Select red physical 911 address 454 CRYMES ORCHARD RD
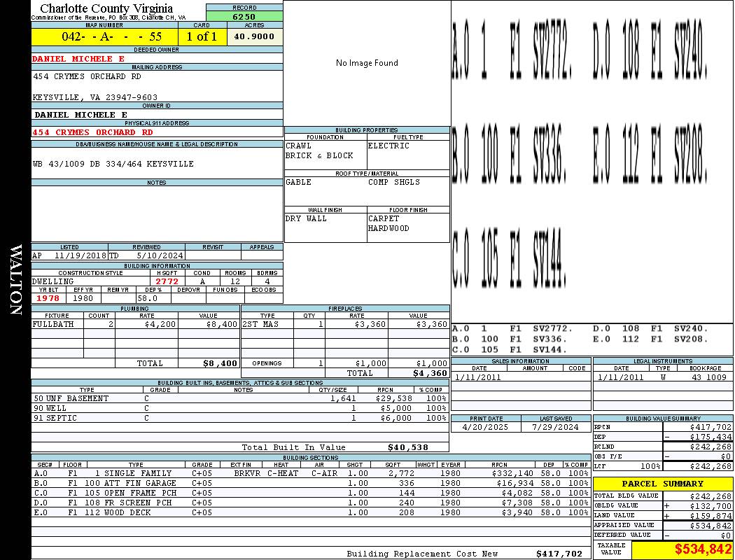 click(x=92, y=132)
